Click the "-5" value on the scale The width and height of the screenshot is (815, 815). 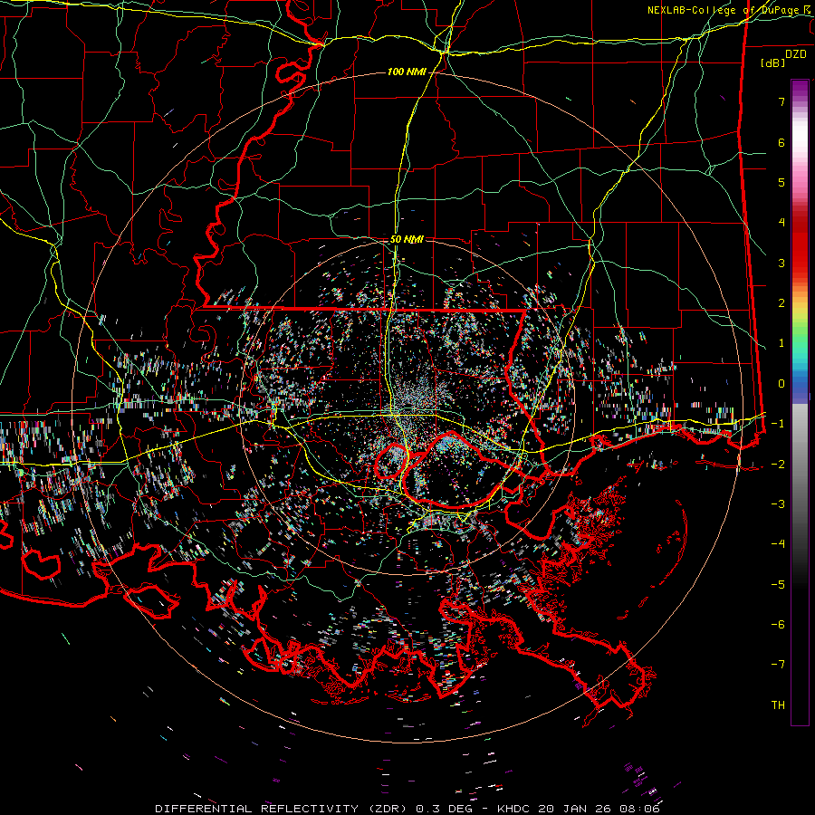tap(778, 585)
